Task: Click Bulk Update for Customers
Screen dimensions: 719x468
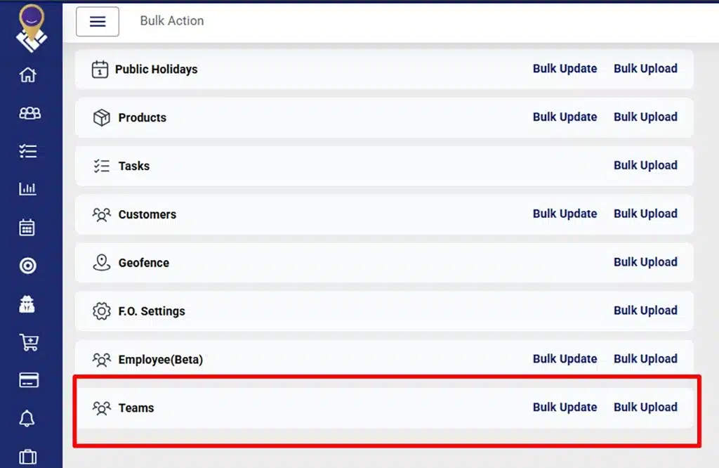Action: pos(565,214)
